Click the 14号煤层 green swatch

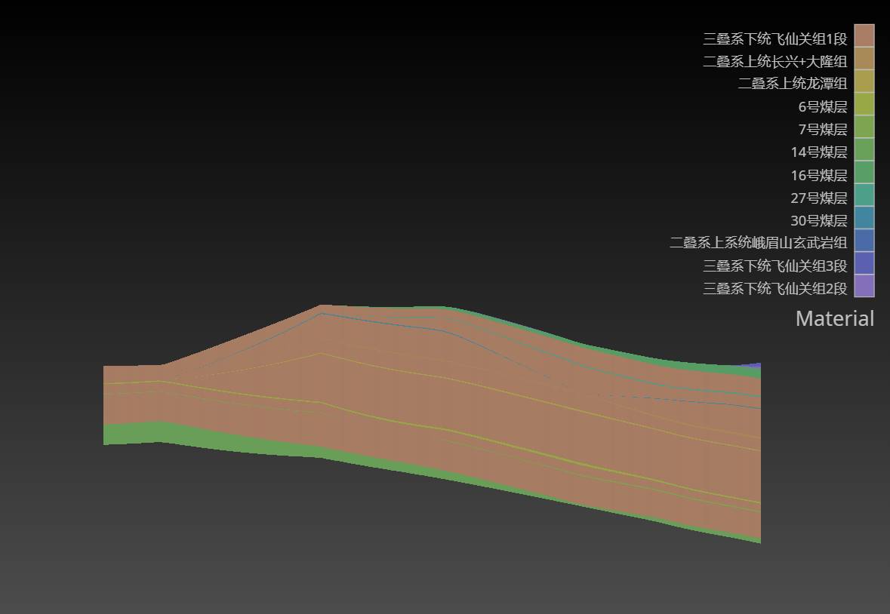864,149
